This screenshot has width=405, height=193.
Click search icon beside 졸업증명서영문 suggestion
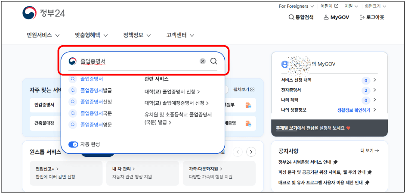[x=73, y=125]
